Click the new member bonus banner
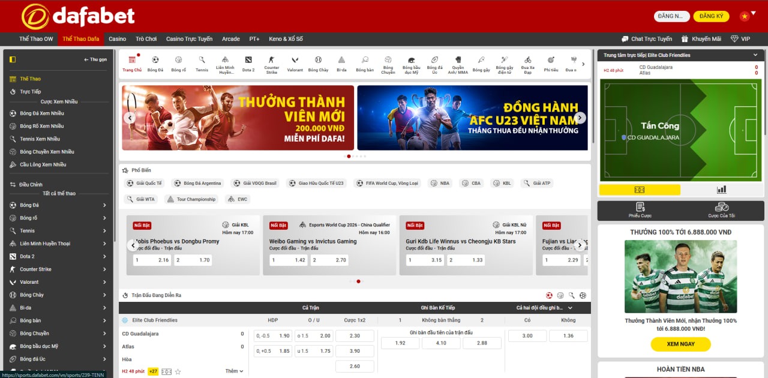This screenshot has height=378, width=768. [x=238, y=118]
